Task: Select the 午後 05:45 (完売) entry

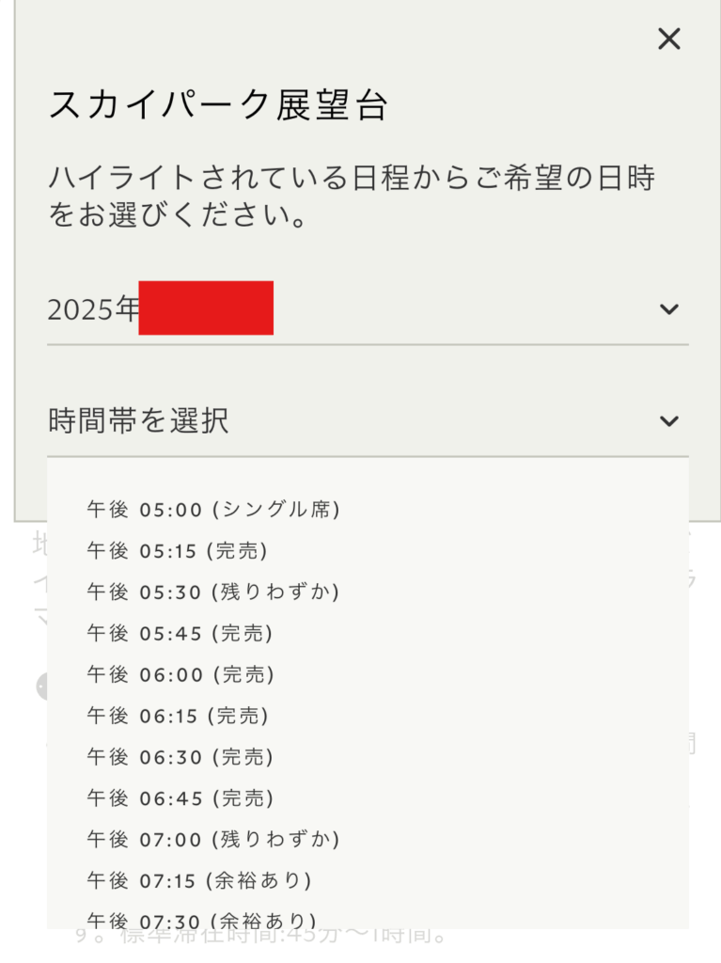Action: click(180, 634)
